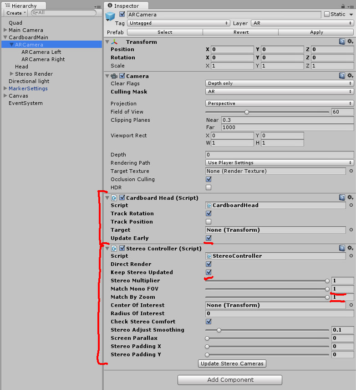Disable the Camera component checkbox
This screenshot has height=390, width=356.
pos(122,75)
